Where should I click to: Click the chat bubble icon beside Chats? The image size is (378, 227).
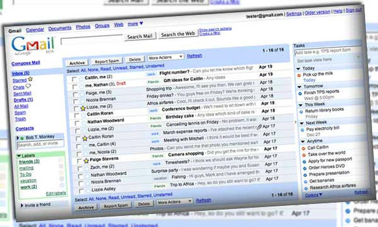tap(28, 86)
